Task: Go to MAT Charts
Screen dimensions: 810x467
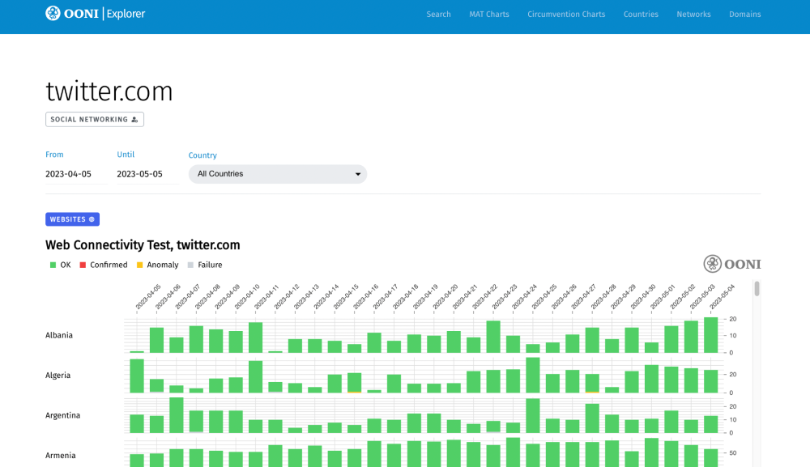Action: click(488, 15)
